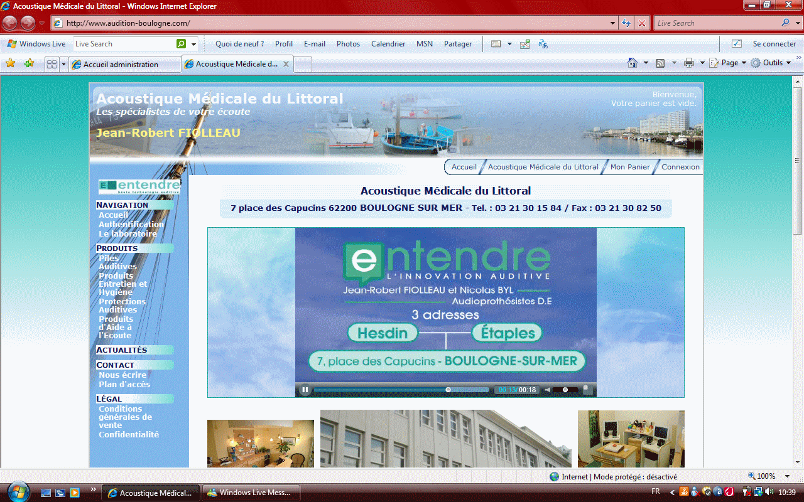Viewport: 804px width, 502px height.
Task: Open zoom level dropdown arrow
Action: coord(787,477)
